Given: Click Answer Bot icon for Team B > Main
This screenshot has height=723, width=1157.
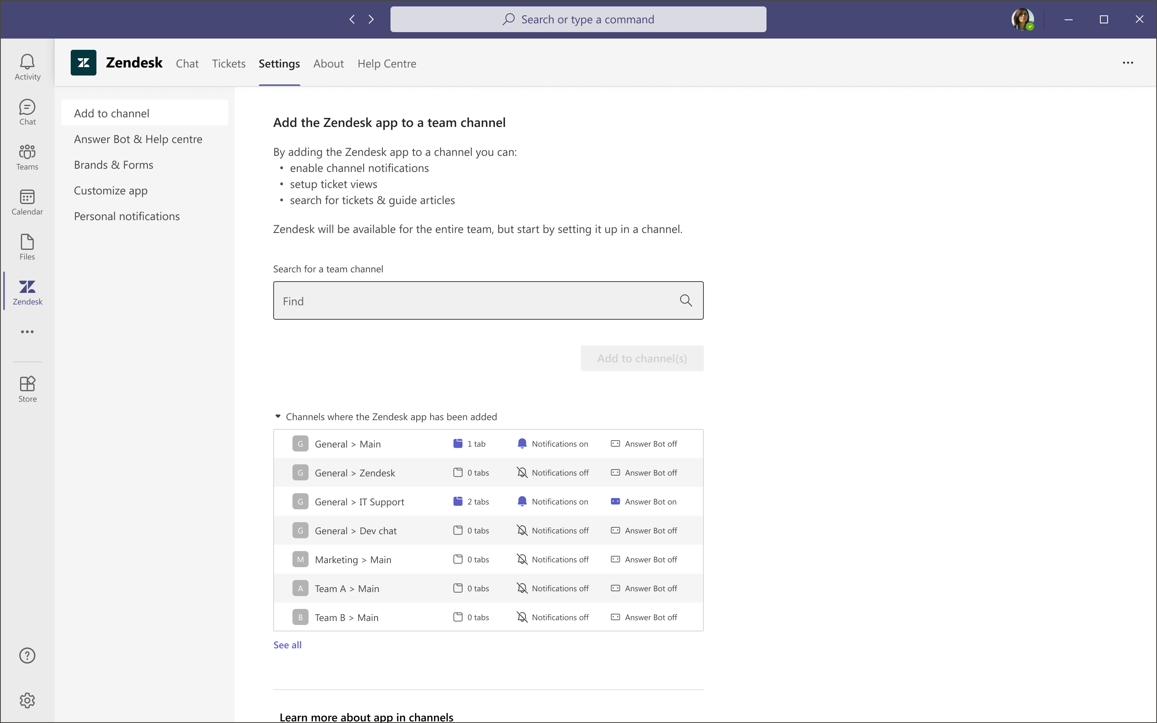Looking at the screenshot, I should click(x=615, y=617).
